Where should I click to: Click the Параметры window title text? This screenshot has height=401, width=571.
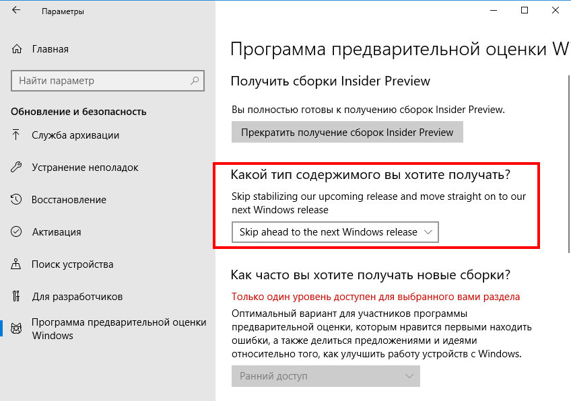coord(63,11)
